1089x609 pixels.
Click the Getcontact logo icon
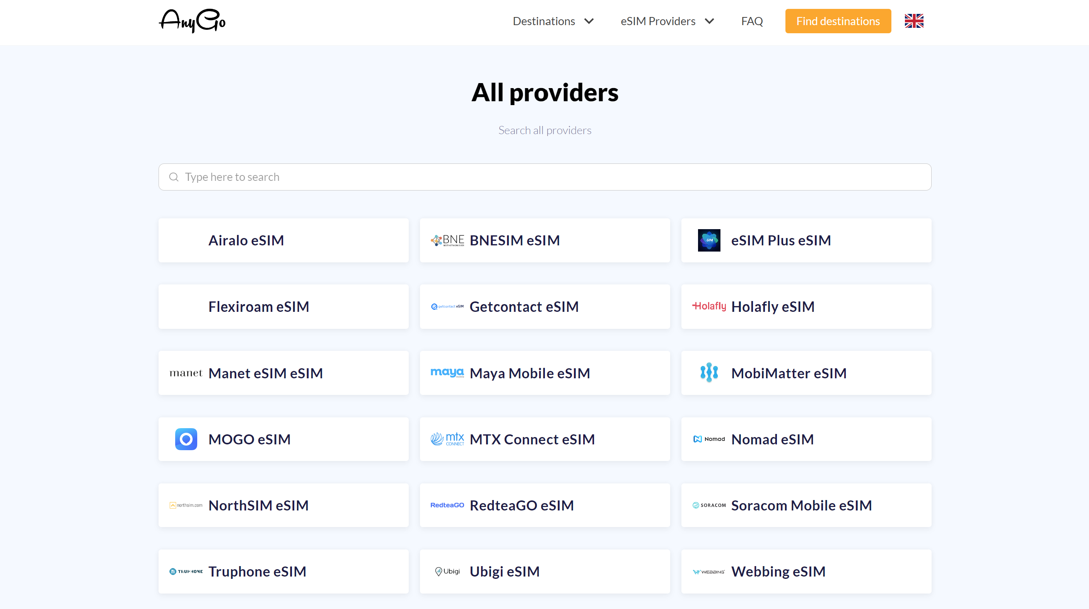point(447,306)
